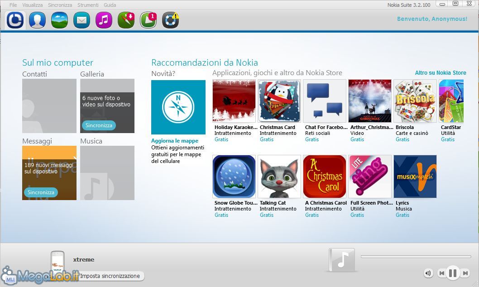
Task: Click the Gratis price under Arthur Christmas
Action: 357,139
